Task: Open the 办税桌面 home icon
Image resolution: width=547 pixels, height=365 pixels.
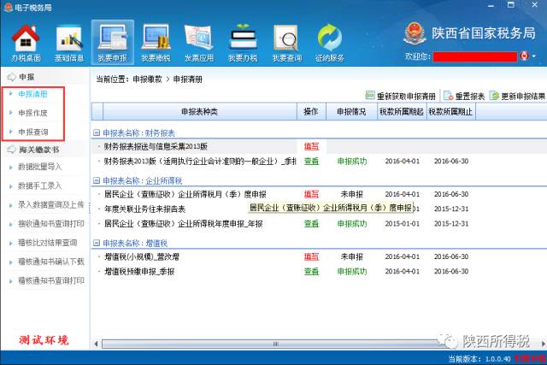Action: click(26, 43)
